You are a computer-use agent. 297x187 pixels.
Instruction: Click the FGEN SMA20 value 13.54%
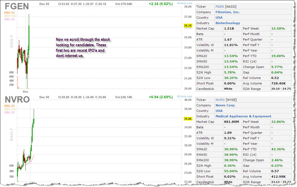point(231,56)
